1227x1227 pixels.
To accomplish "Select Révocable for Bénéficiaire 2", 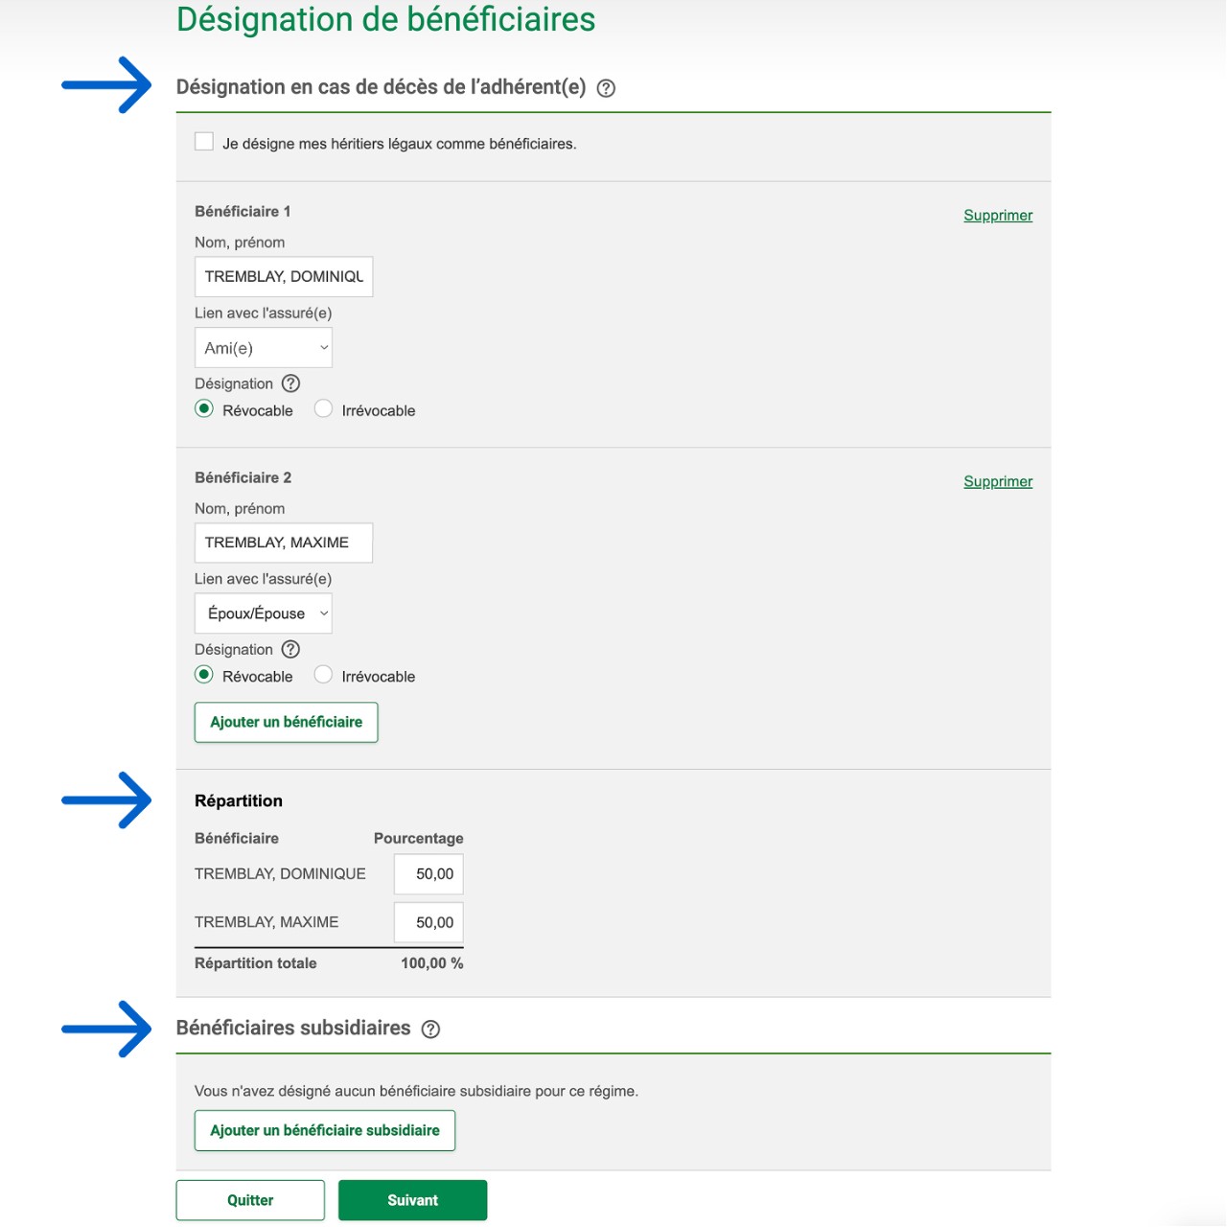I will [x=204, y=675].
